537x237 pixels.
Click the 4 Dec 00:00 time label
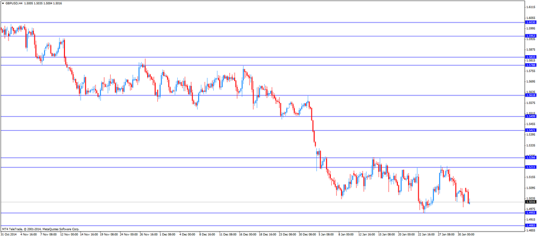188,235
